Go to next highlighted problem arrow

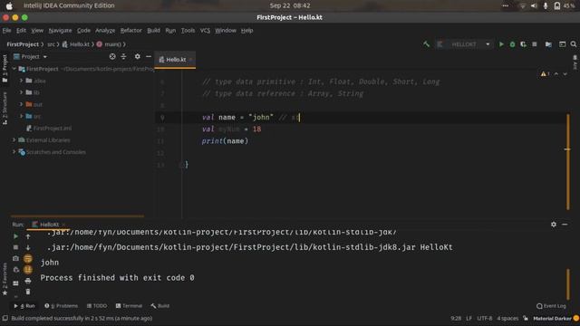(565, 74)
